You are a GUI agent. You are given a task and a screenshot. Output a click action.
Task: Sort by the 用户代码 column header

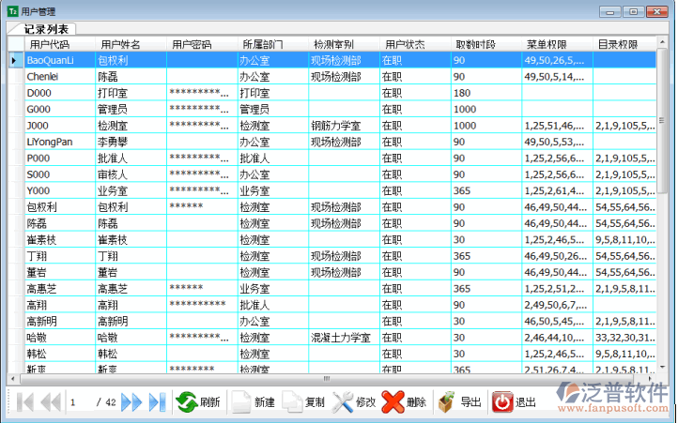(x=60, y=44)
